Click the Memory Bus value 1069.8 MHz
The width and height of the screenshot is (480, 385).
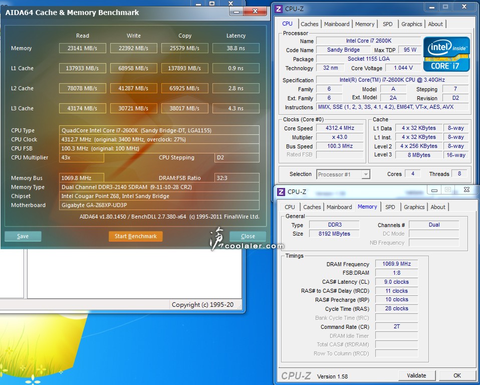point(82,178)
